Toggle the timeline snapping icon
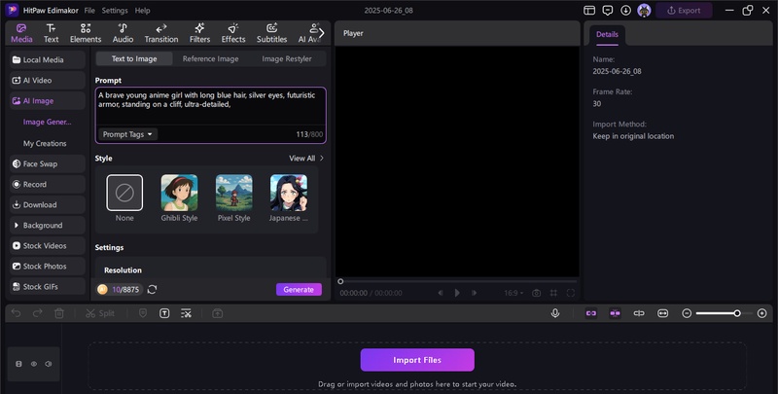Viewport: 778px width, 394px height. tap(615, 313)
